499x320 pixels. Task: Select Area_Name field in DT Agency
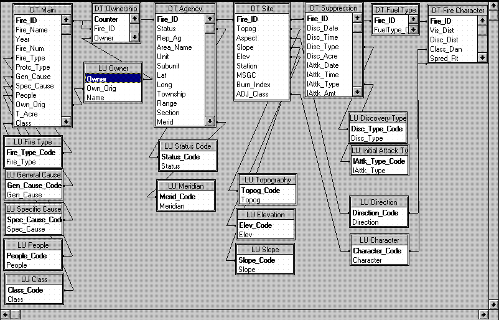click(174, 47)
